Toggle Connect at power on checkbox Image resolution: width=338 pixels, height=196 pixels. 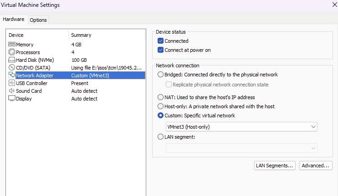(x=160, y=50)
